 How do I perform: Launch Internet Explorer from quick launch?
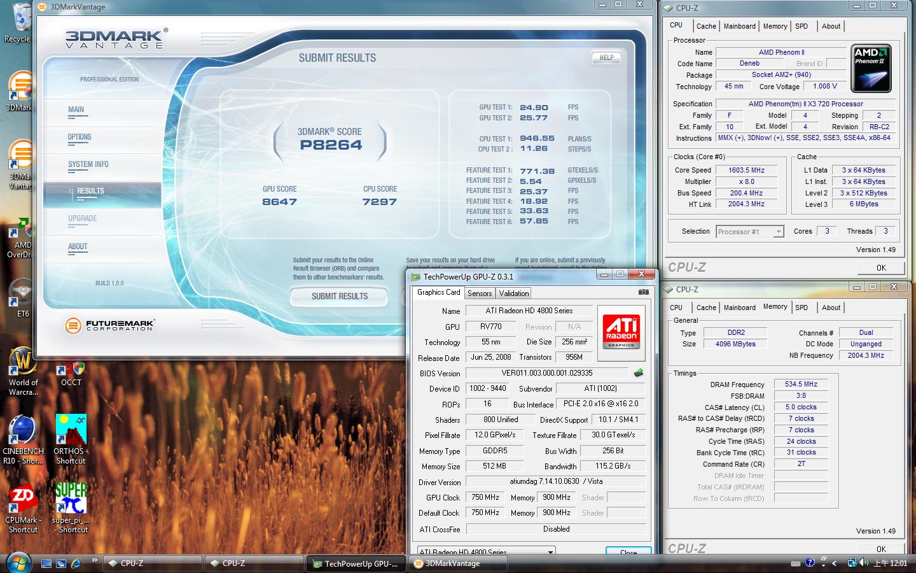click(x=76, y=563)
